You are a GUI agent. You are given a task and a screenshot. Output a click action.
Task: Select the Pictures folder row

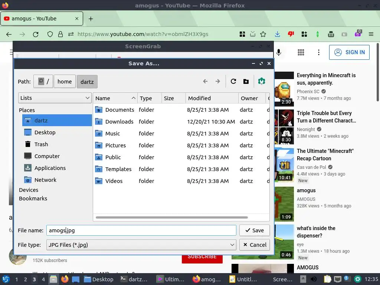click(181, 145)
